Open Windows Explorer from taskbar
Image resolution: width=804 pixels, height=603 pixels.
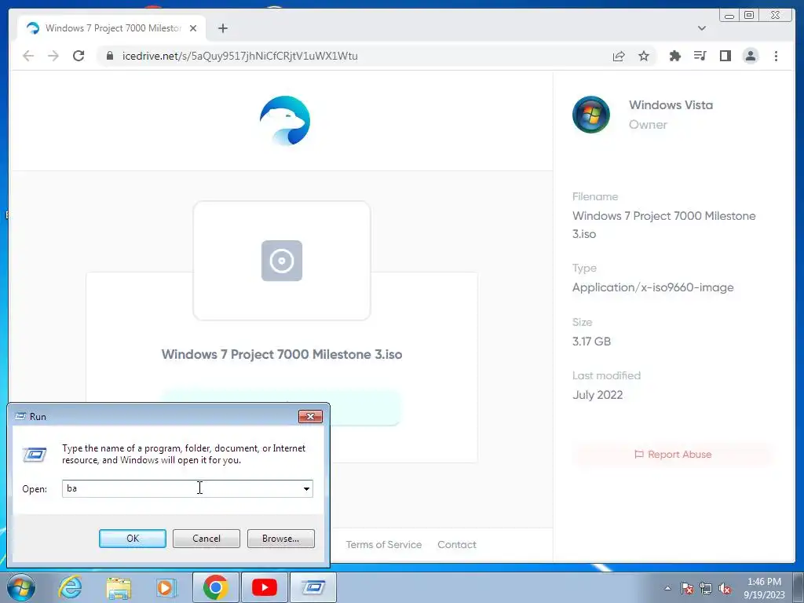[x=119, y=587]
